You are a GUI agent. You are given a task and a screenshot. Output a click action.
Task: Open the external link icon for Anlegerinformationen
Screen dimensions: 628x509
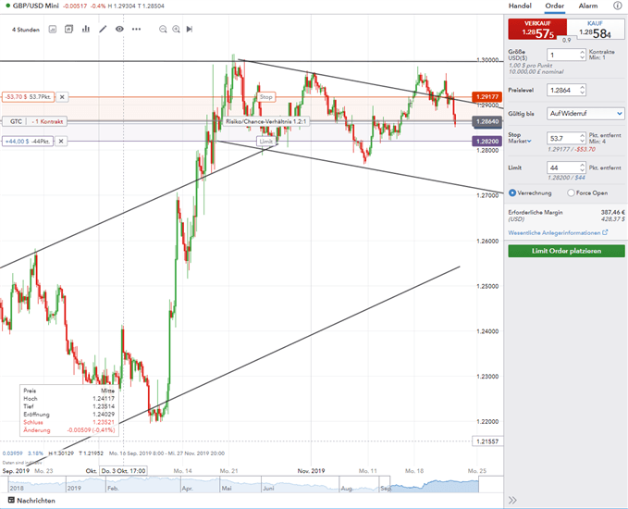(605, 232)
